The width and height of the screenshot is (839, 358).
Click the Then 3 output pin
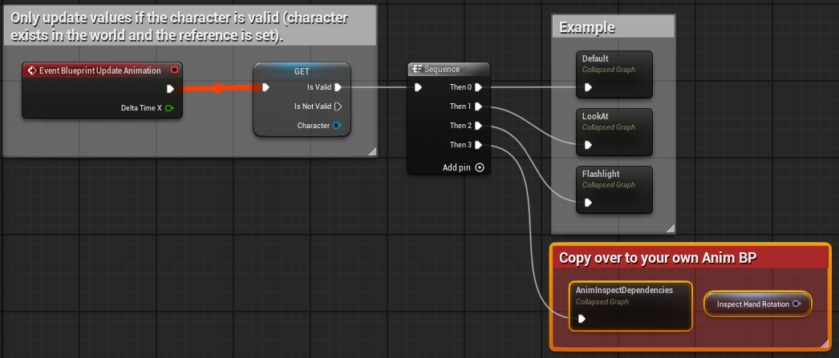(478, 145)
